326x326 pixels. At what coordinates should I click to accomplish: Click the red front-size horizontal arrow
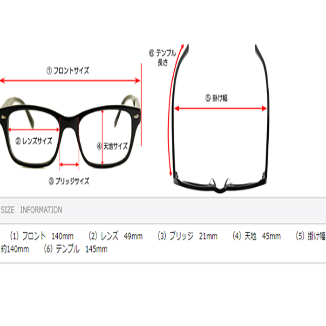coord(70,81)
